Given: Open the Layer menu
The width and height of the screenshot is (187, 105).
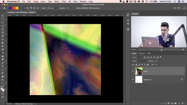Looking at the screenshot, I should pyautogui.click(x=43, y=1).
